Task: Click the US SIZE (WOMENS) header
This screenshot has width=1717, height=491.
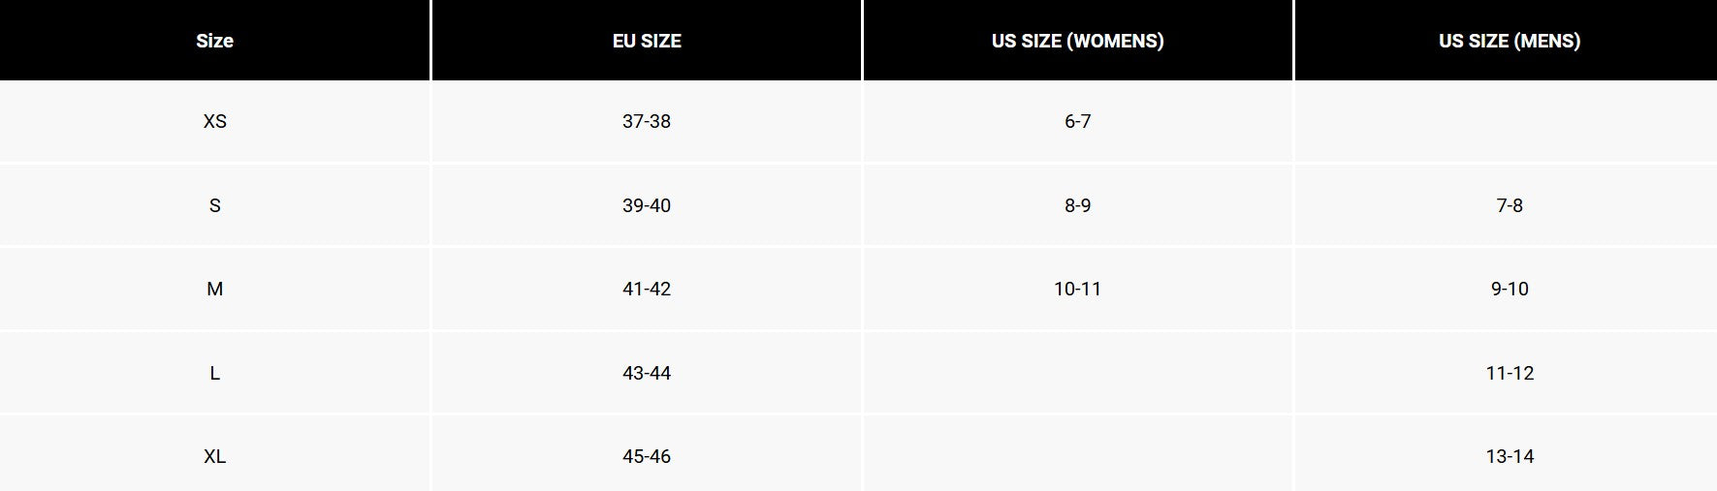Action: click(1077, 41)
